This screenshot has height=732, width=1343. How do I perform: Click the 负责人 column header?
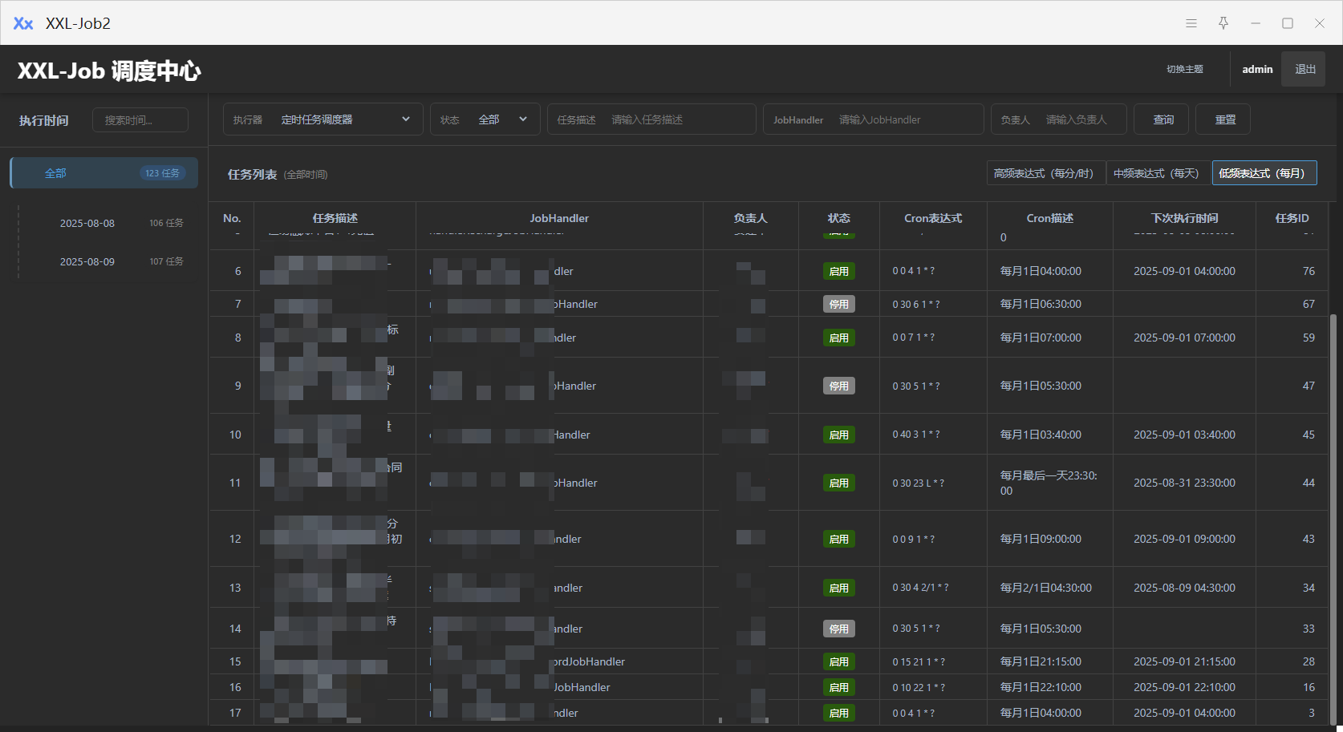coord(751,218)
